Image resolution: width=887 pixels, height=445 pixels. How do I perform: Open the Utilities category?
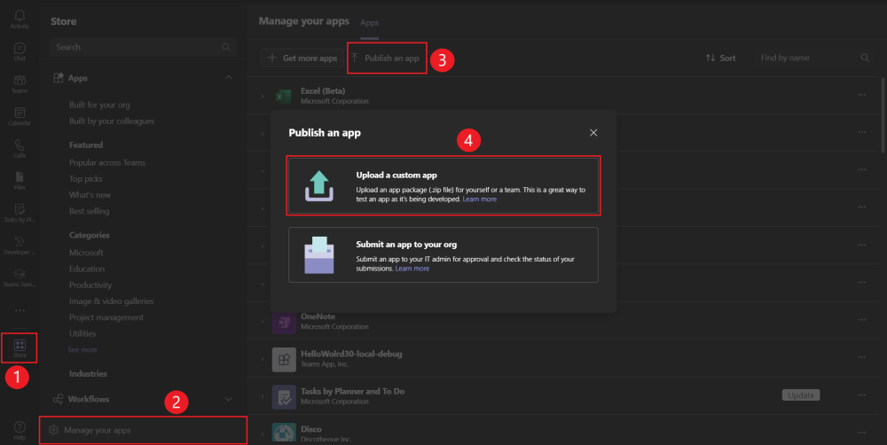(82, 333)
